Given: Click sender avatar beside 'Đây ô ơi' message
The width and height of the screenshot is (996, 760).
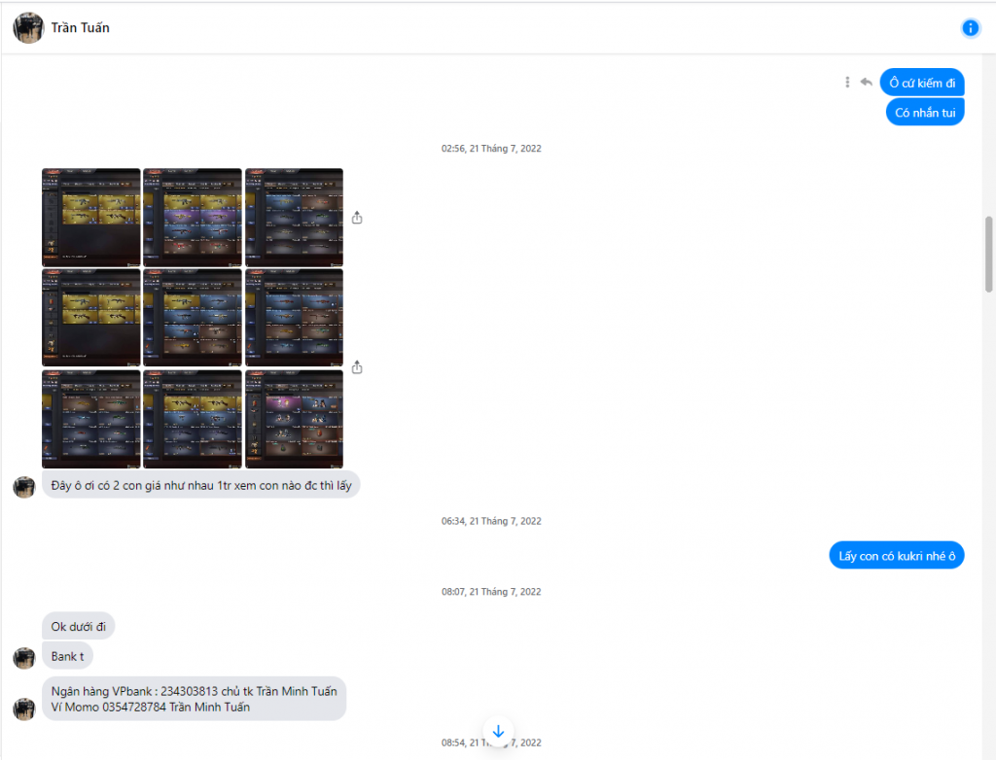Looking at the screenshot, I should pos(24,487).
